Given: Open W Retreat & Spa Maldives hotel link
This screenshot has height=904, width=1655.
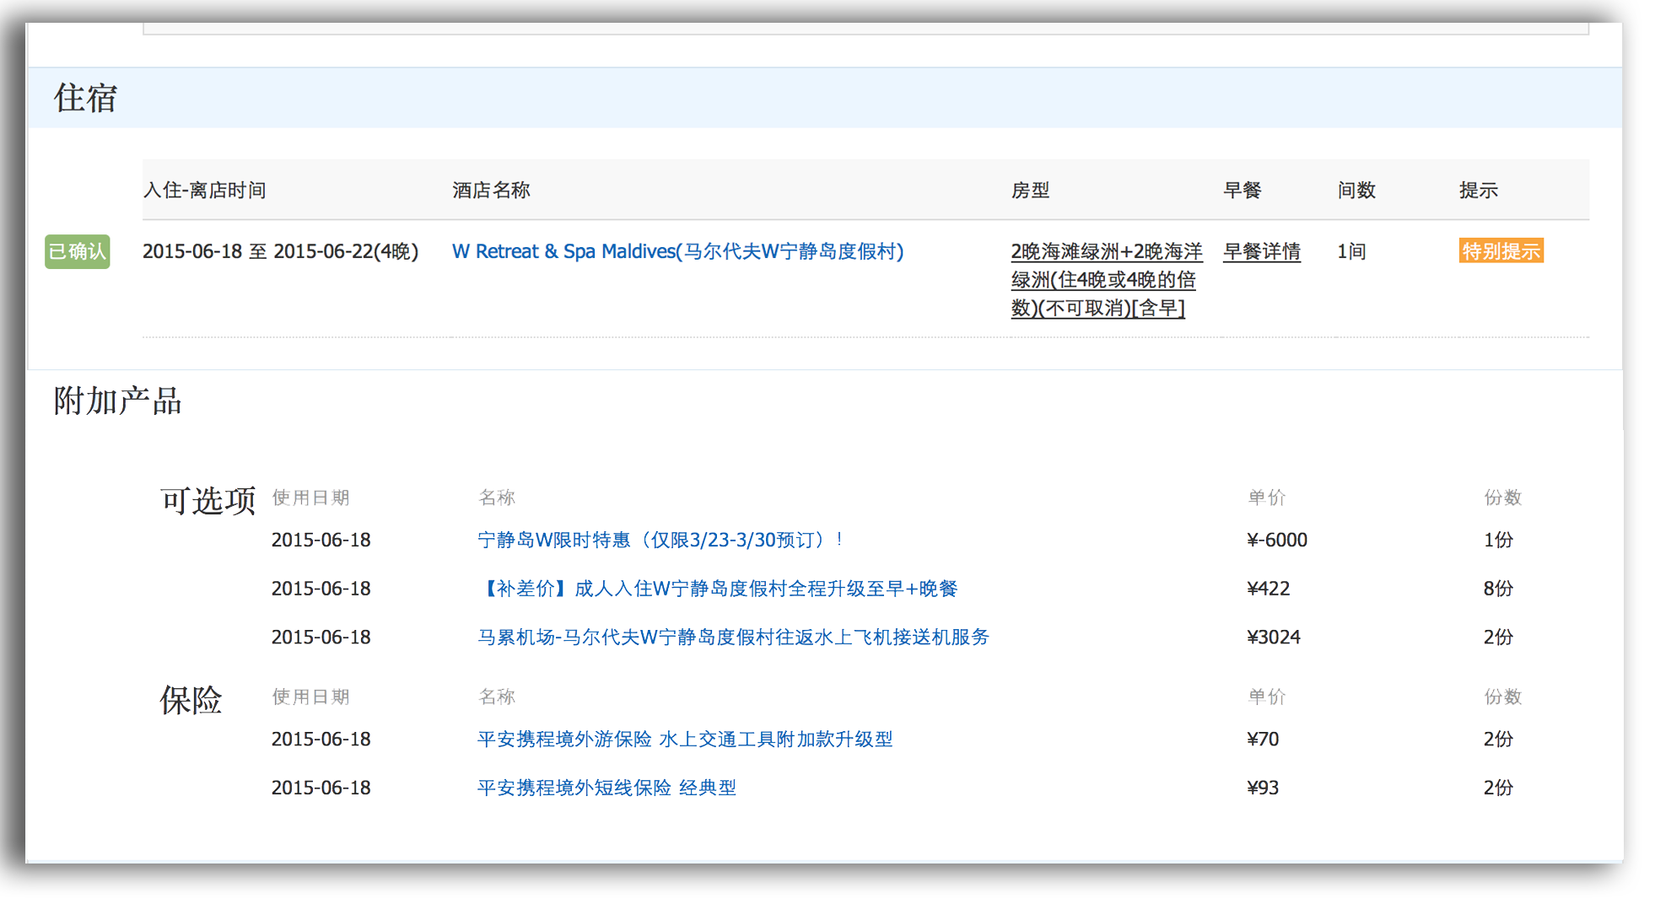Looking at the screenshot, I should (x=677, y=251).
